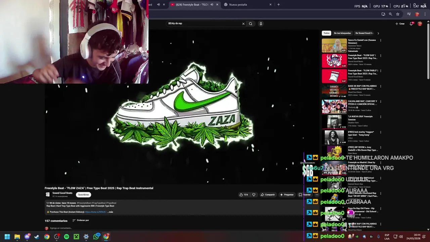Open options for Calvaland Rap video
Image resolution: width=430 pixels, height=242 pixels.
(381, 102)
